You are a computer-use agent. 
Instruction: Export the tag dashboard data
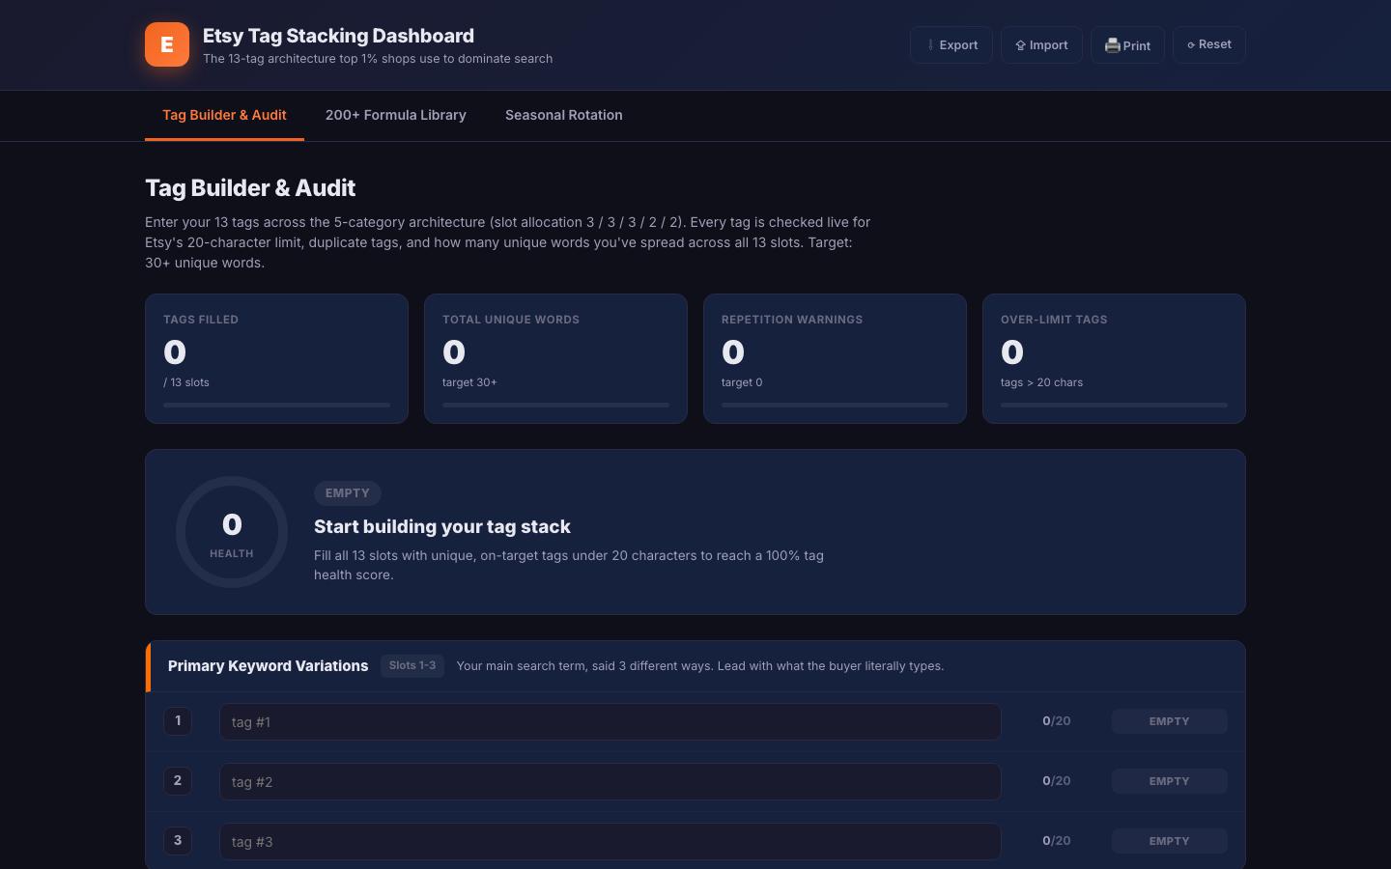951,45
